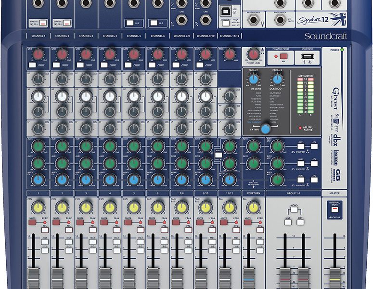The image size is (373, 289).
Task: Adjust the PHONES LEVEL knob
Action: (x=253, y=54)
